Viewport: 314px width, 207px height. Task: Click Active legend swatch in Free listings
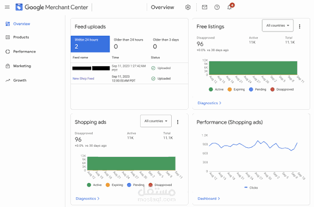(210, 90)
